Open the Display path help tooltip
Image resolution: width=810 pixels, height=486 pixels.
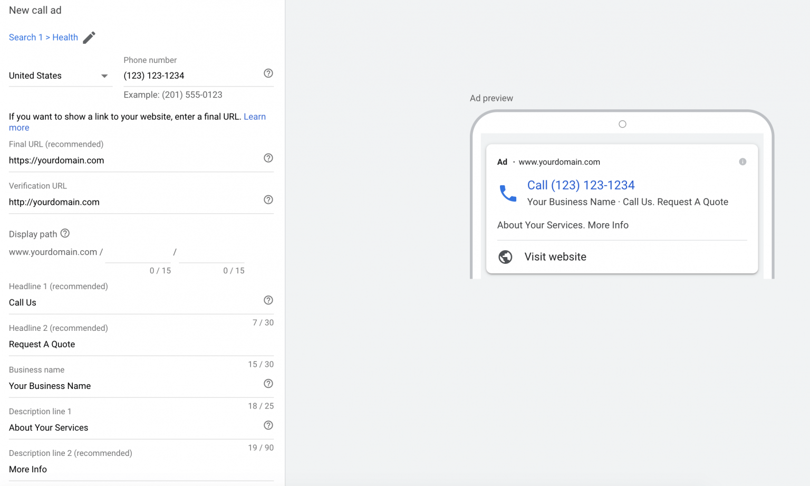(x=65, y=233)
